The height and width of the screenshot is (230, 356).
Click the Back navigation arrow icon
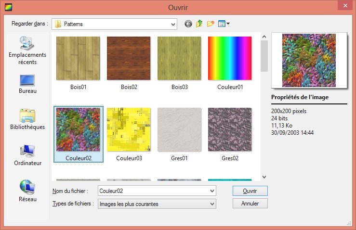tap(188, 24)
